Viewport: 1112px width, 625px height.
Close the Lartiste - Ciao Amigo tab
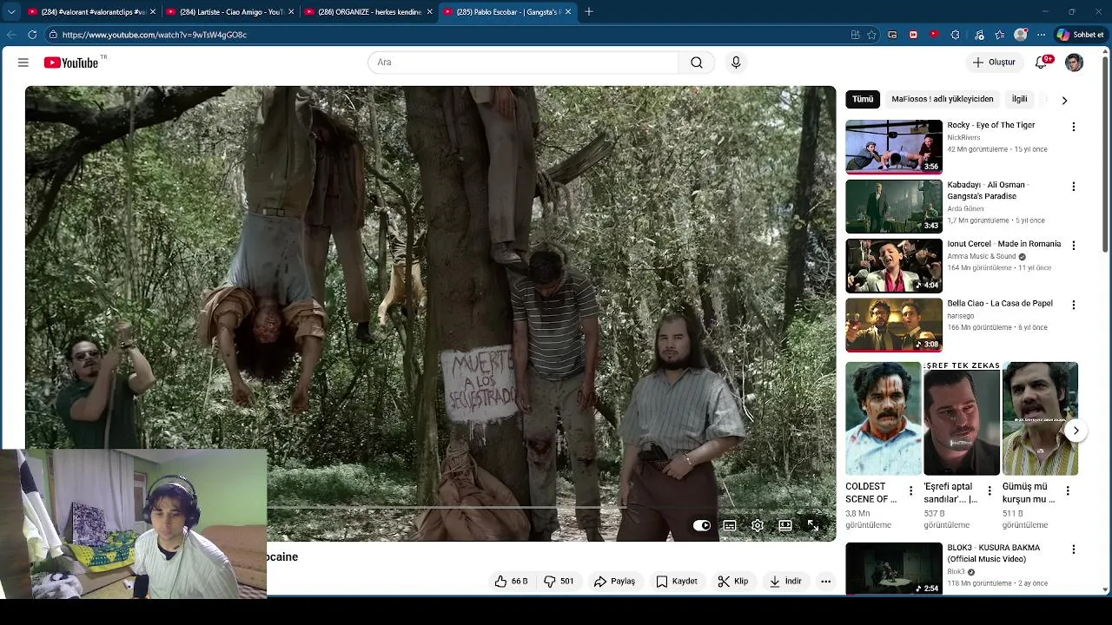tap(290, 12)
